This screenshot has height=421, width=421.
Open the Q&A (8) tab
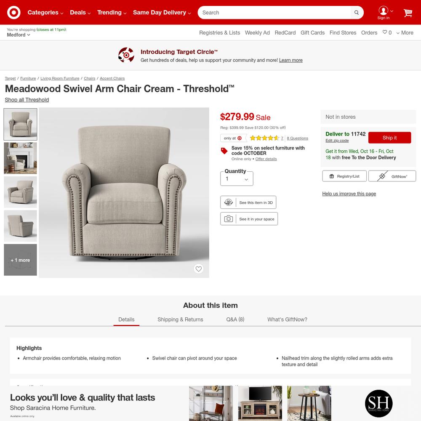pyautogui.click(x=235, y=320)
